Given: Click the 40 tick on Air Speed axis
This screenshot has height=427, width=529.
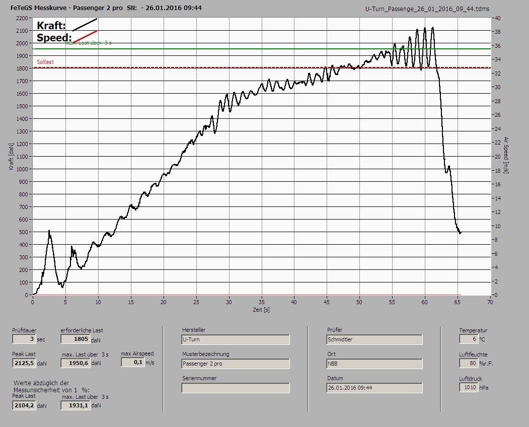Looking at the screenshot, I should coord(498,18).
